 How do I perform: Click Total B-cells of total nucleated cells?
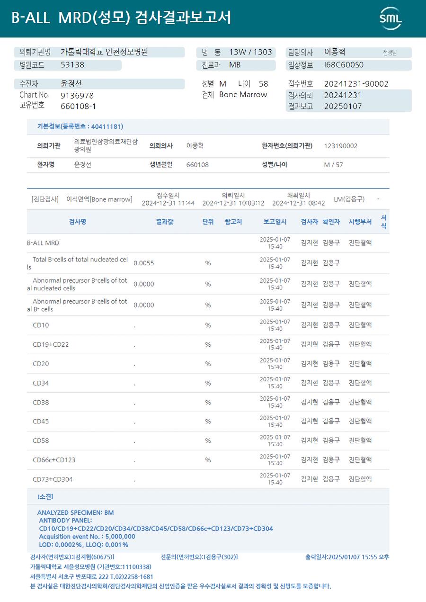77,263
